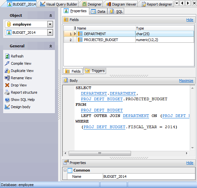Image resolution: width=197 pixels, height=188 pixels.
Task: Collapse the Object panel section
Action: click(51, 16)
